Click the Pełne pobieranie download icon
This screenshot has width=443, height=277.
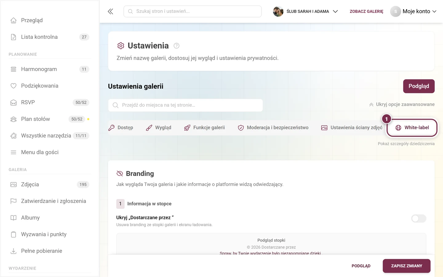pos(14,251)
